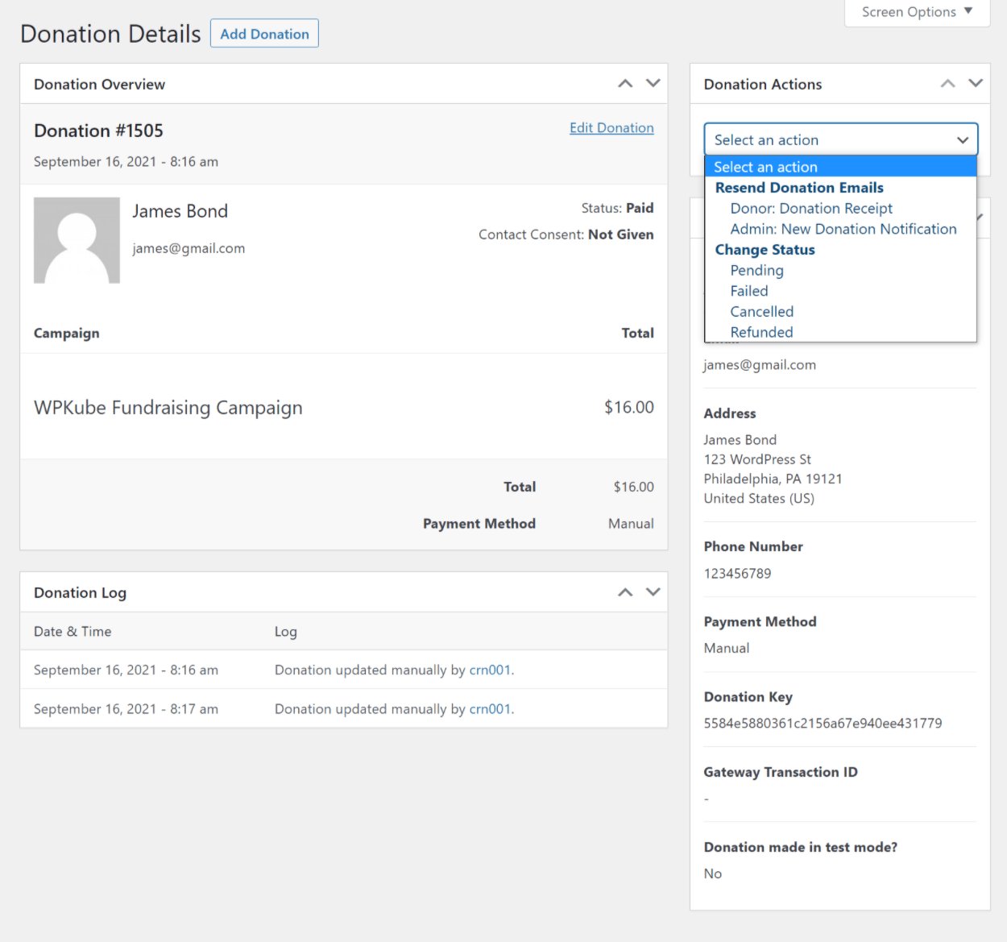Click phone number 123456789
The image size is (1007, 942).
[737, 574]
